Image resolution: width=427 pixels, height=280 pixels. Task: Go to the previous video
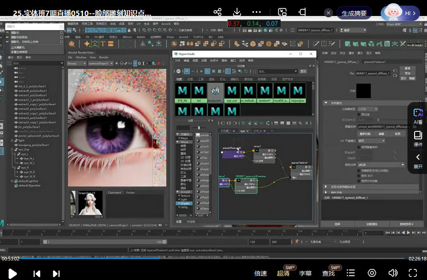point(37,273)
